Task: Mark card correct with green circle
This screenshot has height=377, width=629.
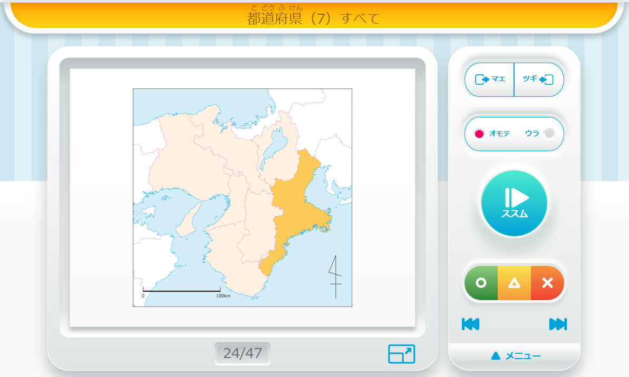Action: pyautogui.click(x=481, y=283)
